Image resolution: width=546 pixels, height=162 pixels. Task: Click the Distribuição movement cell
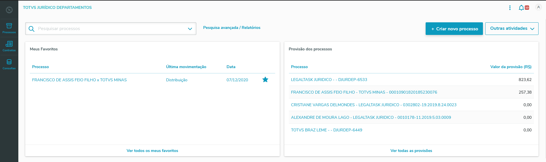pos(177,80)
